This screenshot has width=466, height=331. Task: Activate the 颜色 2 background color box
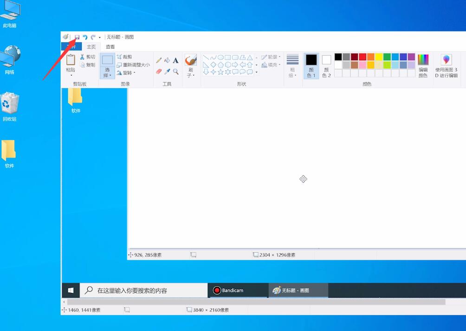pyautogui.click(x=326, y=66)
